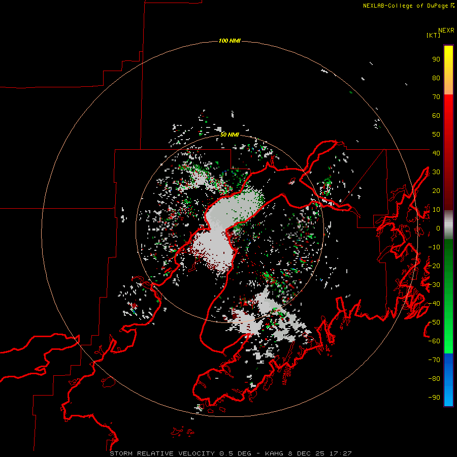
Task: Click the Storm Relative Velocity caption at bottom
Action: (x=231, y=453)
